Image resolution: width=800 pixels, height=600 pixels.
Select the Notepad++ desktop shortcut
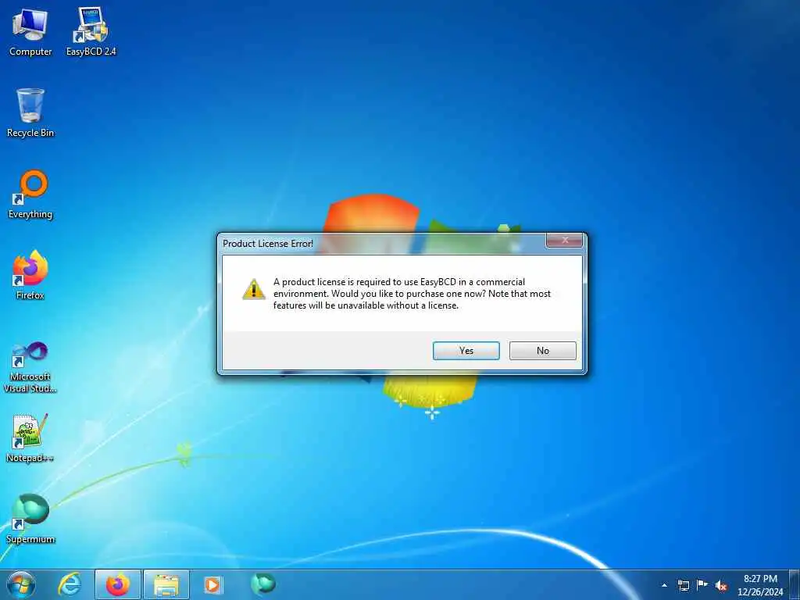click(30, 438)
